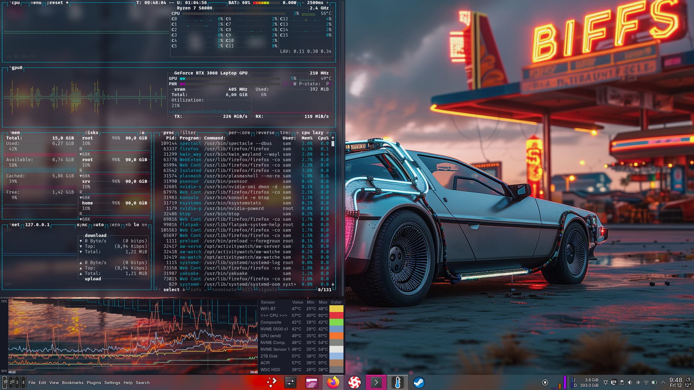Toggle reverse sorting in the proc panel

pyautogui.click(x=265, y=133)
